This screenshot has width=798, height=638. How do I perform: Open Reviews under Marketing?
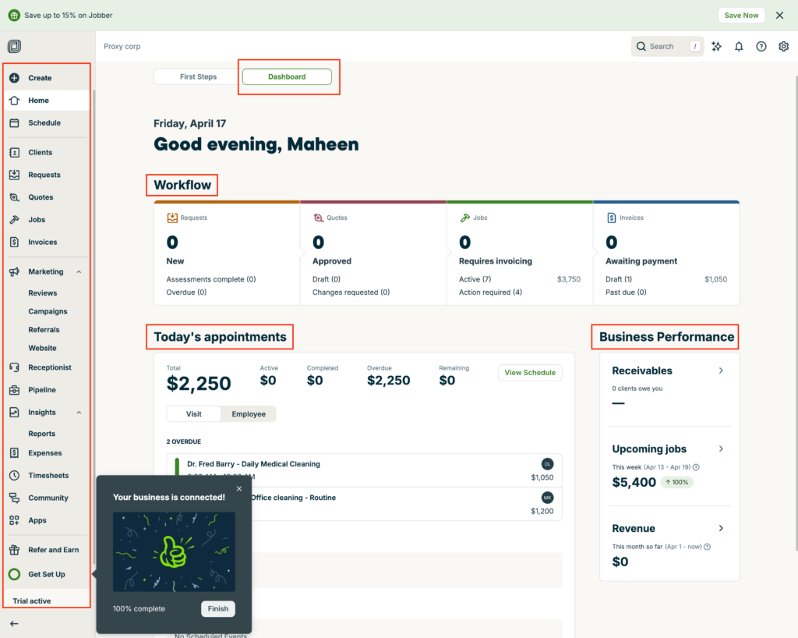(x=43, y=292)
